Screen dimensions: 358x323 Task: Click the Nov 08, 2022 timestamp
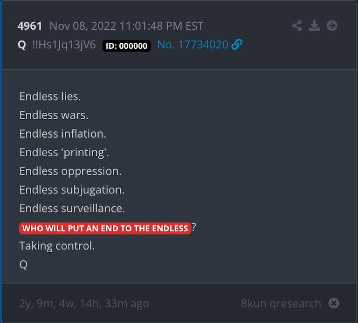[126, 26]
